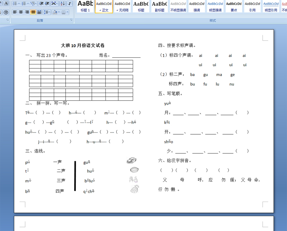Click the line spacing icon
Image resolution: width=287 pixels, height=231 pixels.
(46, 12)
